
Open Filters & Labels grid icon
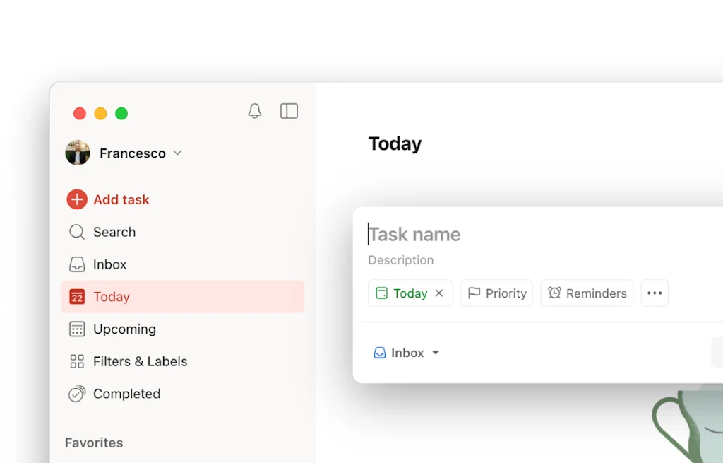click(76, 361)
